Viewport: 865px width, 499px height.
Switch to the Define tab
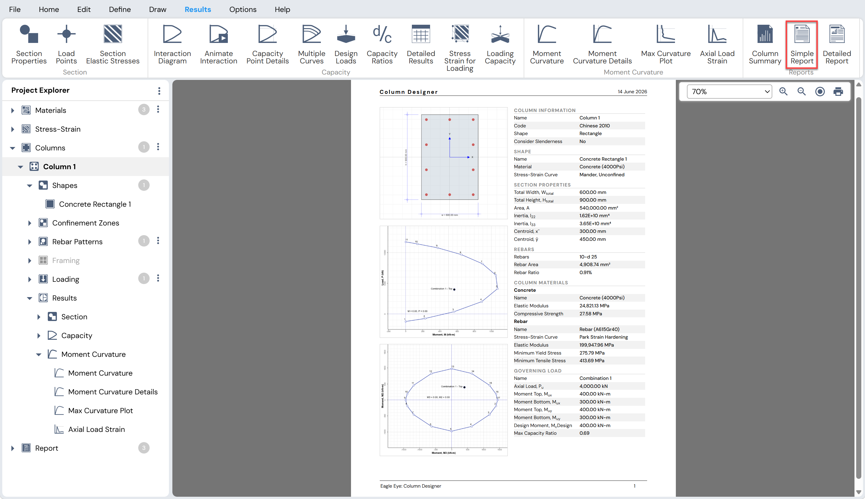click(x=120, y=9)
